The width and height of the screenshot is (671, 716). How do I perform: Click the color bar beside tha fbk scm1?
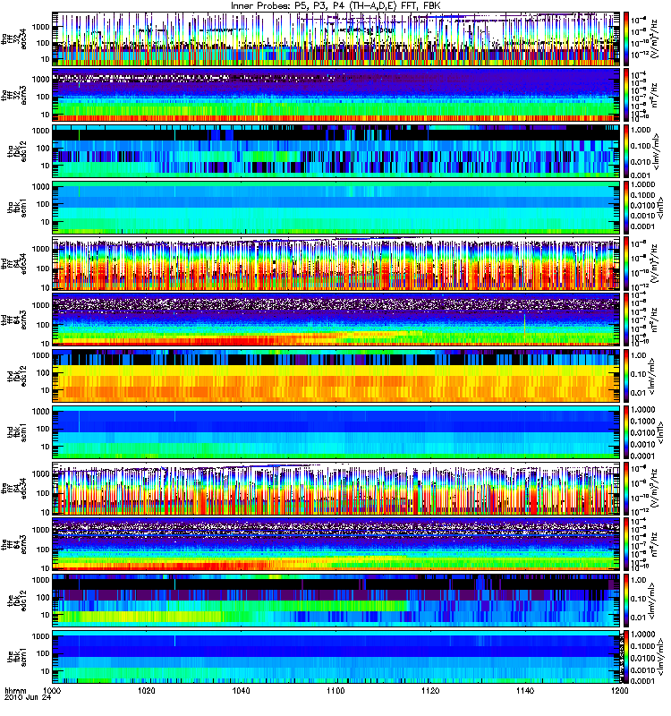pyautogui.click(x=626, y=208)
